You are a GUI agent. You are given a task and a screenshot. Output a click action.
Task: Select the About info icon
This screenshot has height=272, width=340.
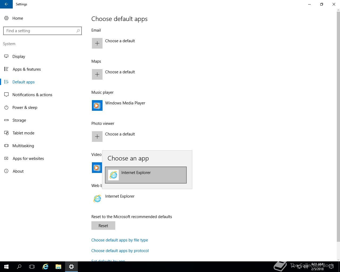6,171
